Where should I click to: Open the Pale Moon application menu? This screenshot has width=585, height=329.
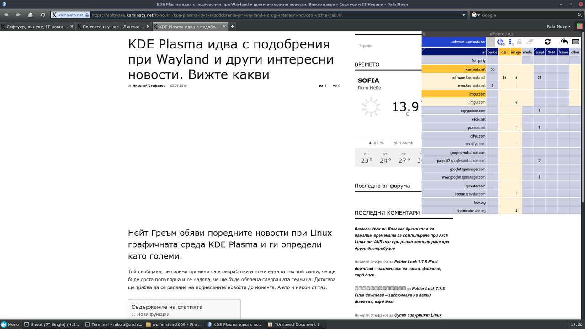pos(559,27)
